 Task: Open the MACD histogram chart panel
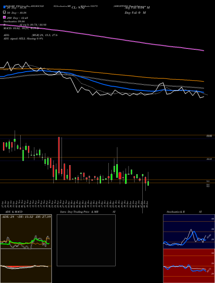click(26, 266)
